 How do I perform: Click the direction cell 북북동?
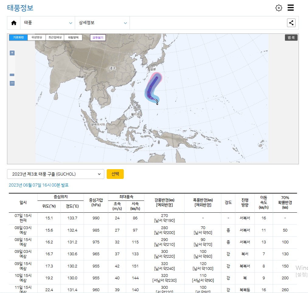pyautogui.click(x=245, y=290)
